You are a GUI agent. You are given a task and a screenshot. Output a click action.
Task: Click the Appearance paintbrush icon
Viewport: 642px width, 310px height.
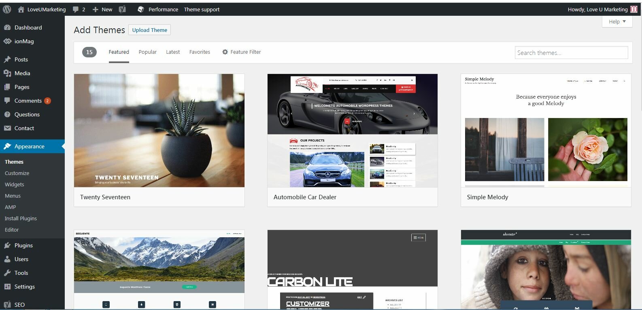[x=7, y=146]
